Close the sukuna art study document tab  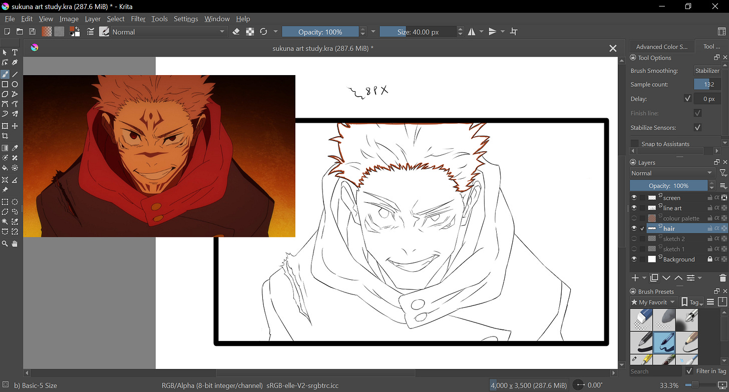[612, 48]
